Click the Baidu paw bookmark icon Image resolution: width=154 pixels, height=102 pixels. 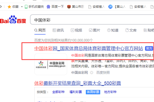[x=48, y=7]
